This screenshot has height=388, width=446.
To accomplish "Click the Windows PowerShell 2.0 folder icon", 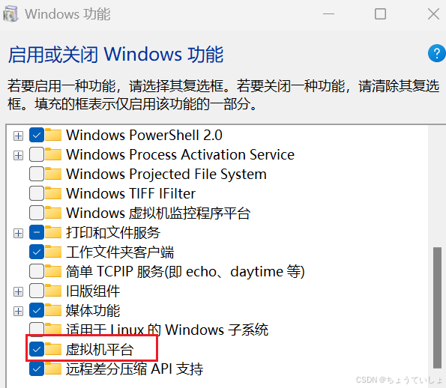I will [53, 135].
